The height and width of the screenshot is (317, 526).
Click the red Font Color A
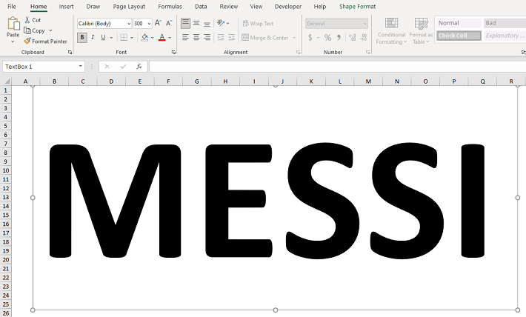pos(162,37)
